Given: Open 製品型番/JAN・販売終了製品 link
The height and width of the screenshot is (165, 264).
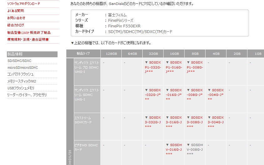Looking at the screenshot, I should 29,32.
